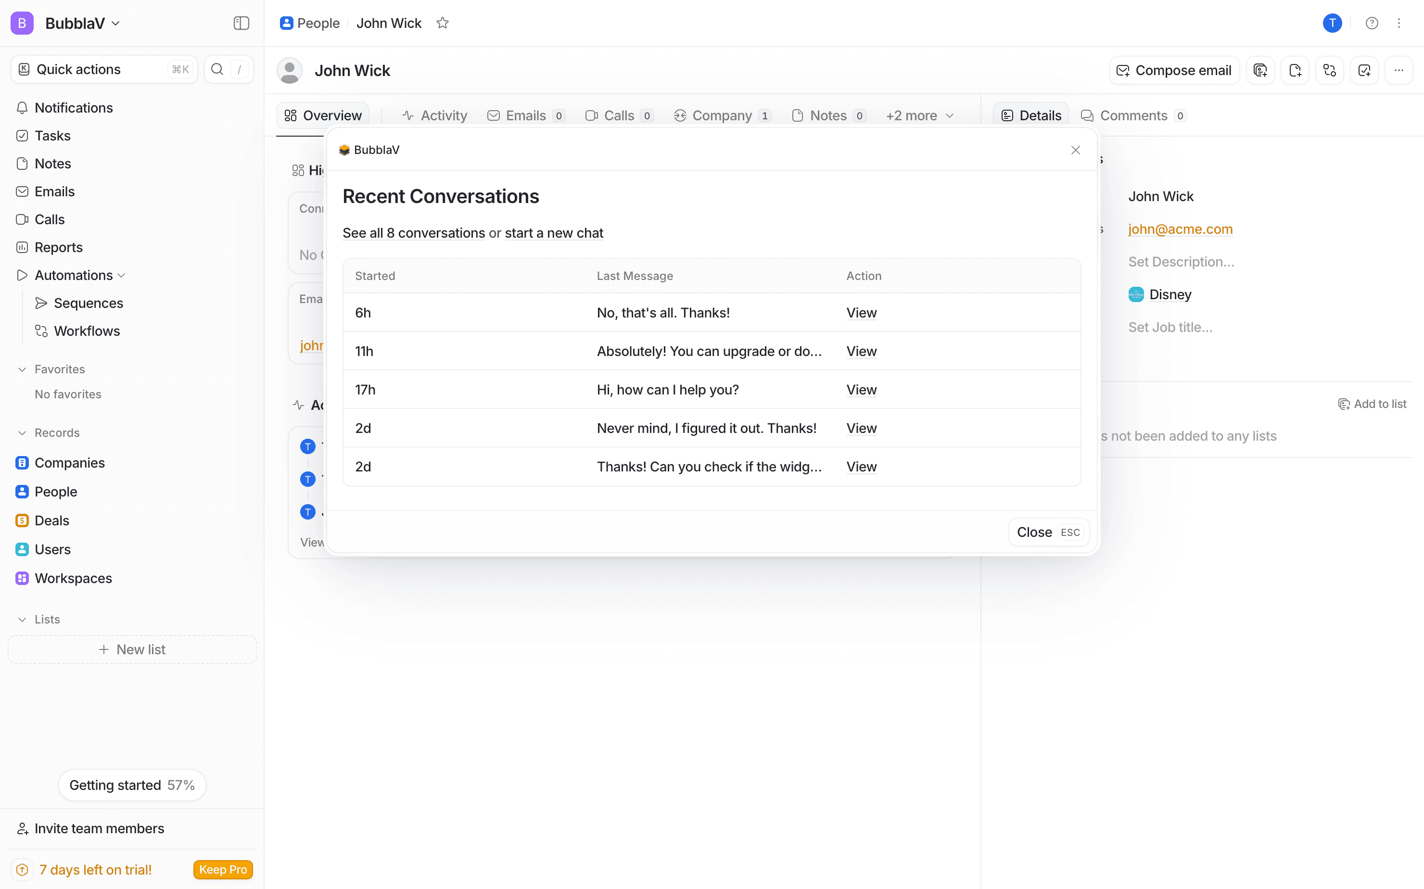The height and width of the screenshot is (889, 1424).
Task: Collapse the Favorites section
Action: (x=22, y=369)
